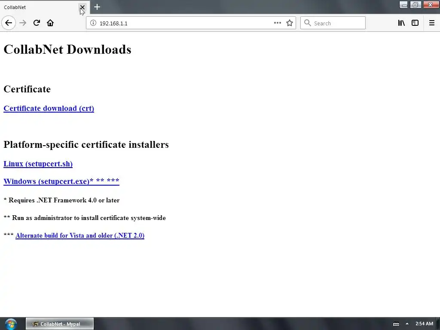Open the browser home page
440x330 pixels.
(50, 23)
